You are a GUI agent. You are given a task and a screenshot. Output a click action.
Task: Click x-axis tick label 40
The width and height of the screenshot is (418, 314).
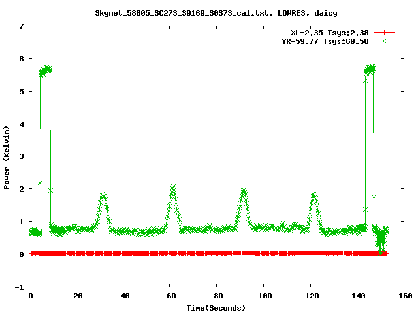coord(125,296)
